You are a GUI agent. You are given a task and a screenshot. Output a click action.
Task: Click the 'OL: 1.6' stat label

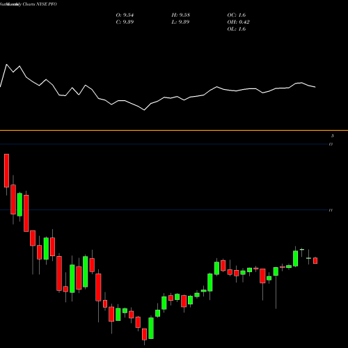coord(237,29)
